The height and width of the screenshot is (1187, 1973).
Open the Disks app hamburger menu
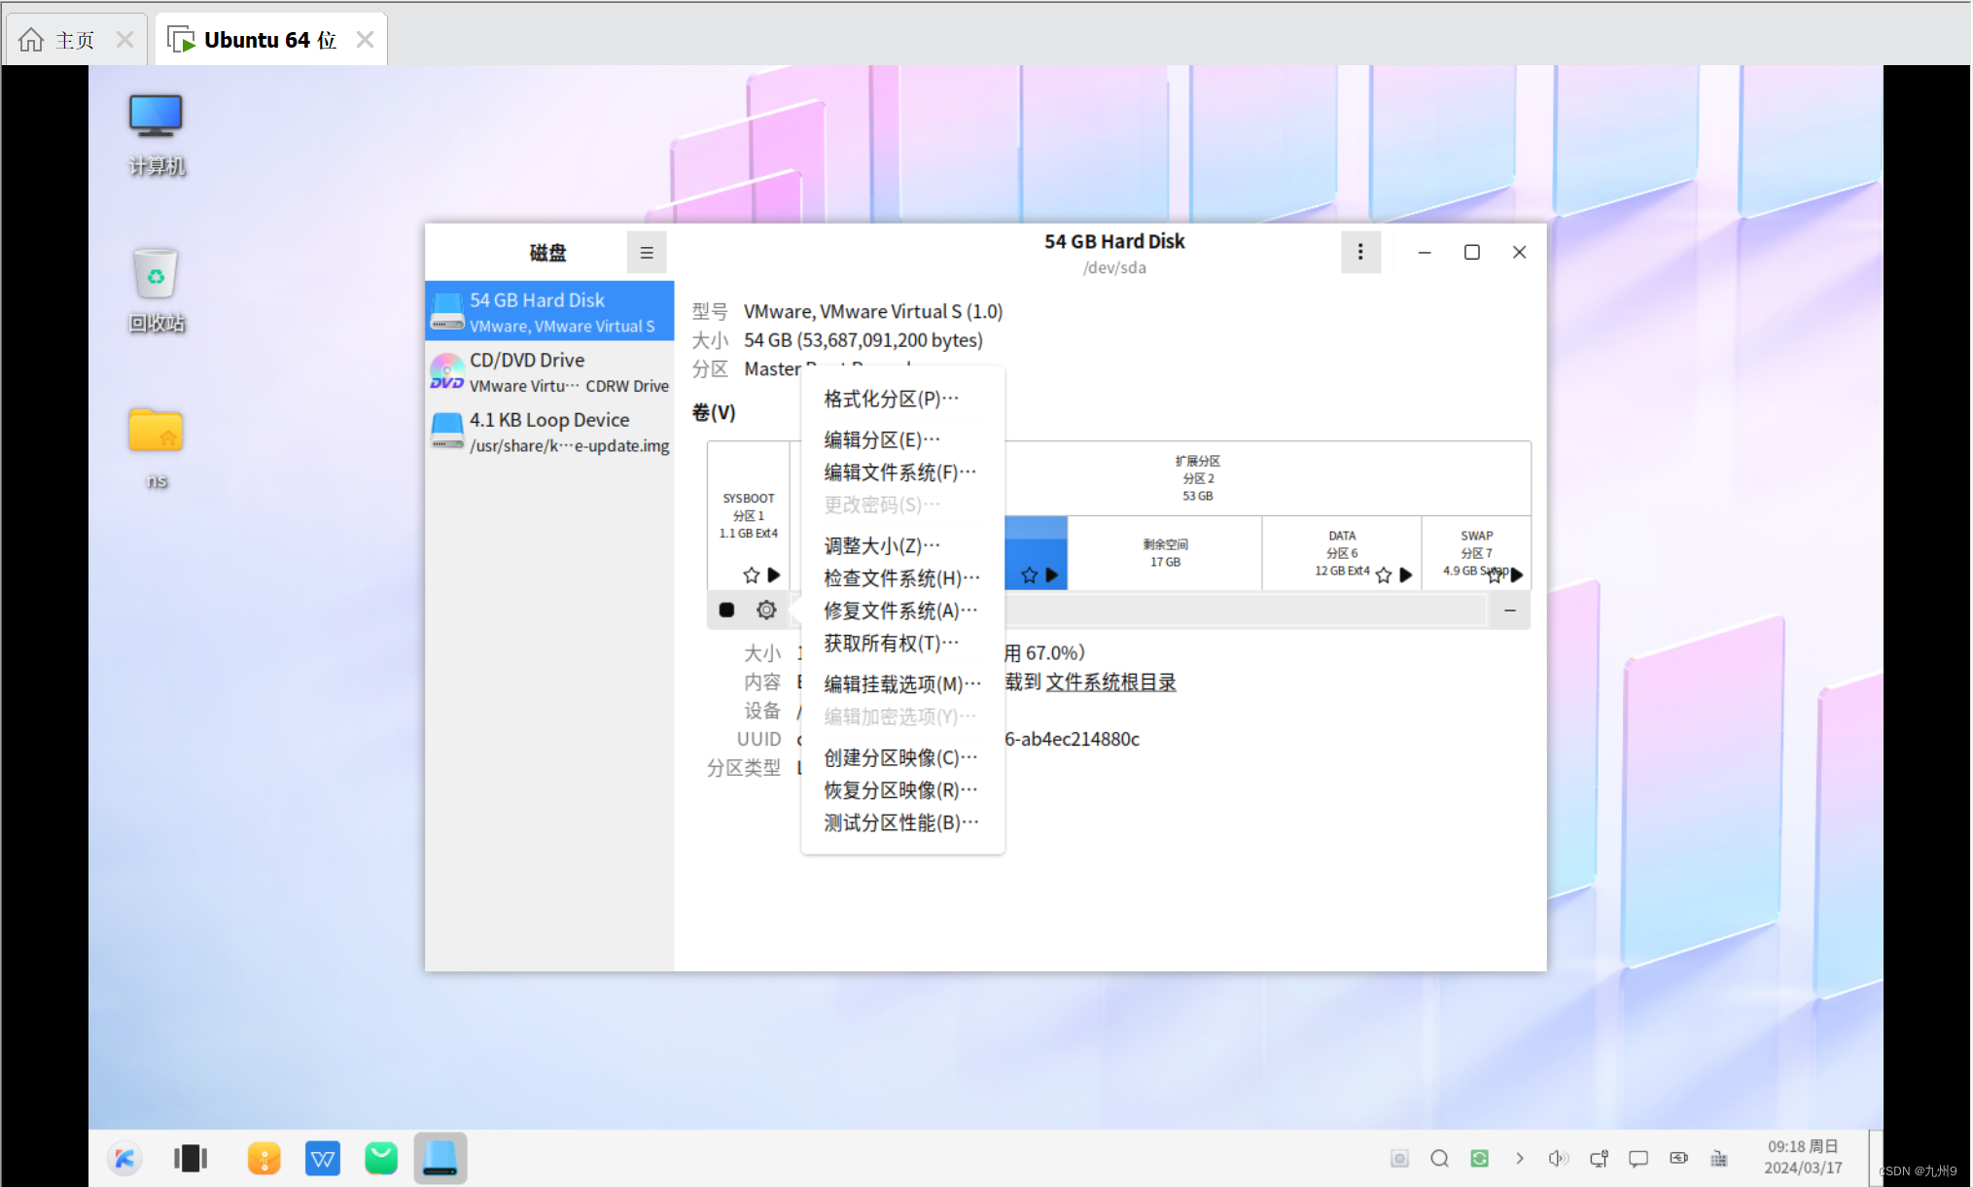pos(647,253)
